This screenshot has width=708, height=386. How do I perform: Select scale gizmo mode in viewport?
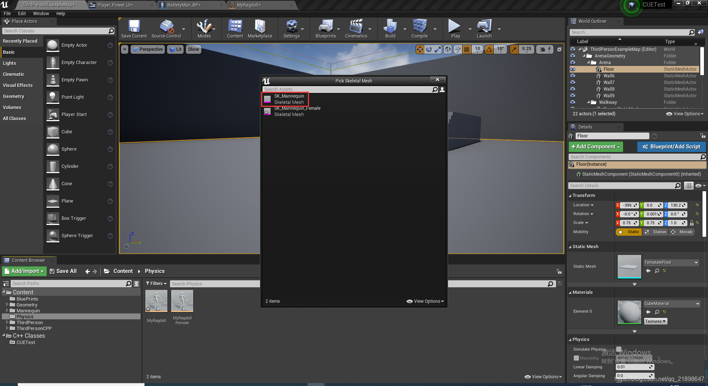click(x=438, y=49)
